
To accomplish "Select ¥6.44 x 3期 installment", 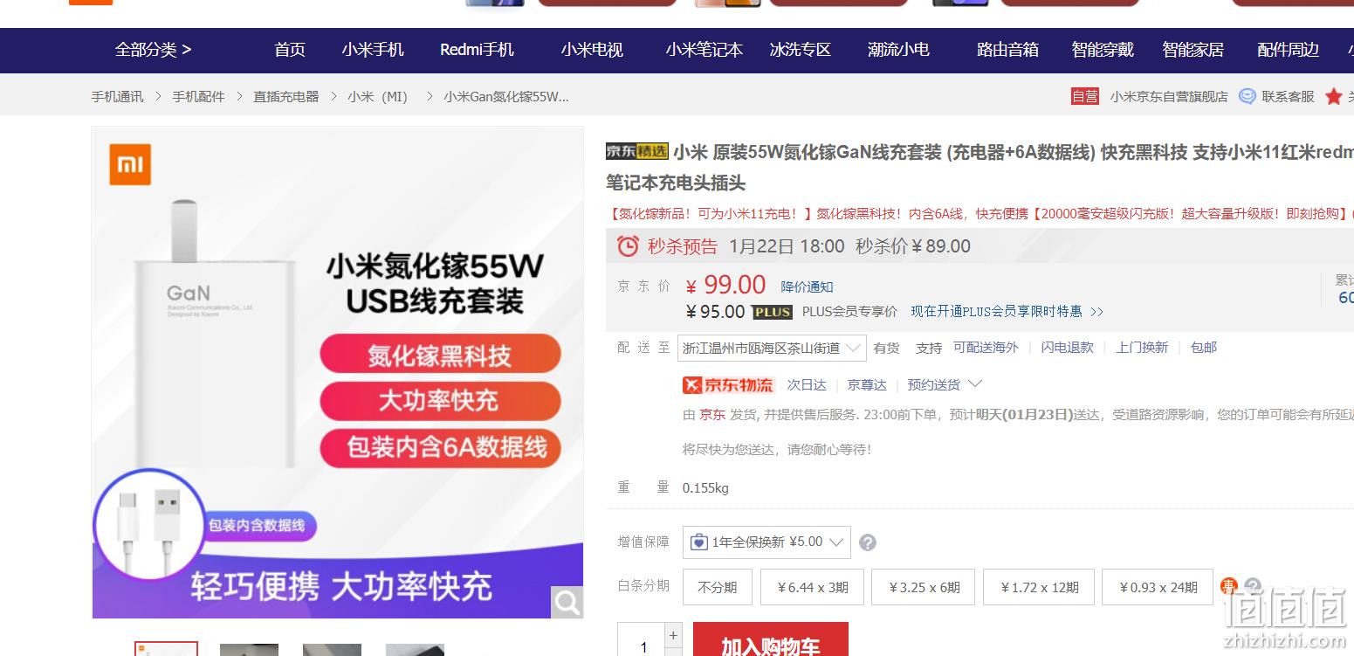I will pos(812,587).
